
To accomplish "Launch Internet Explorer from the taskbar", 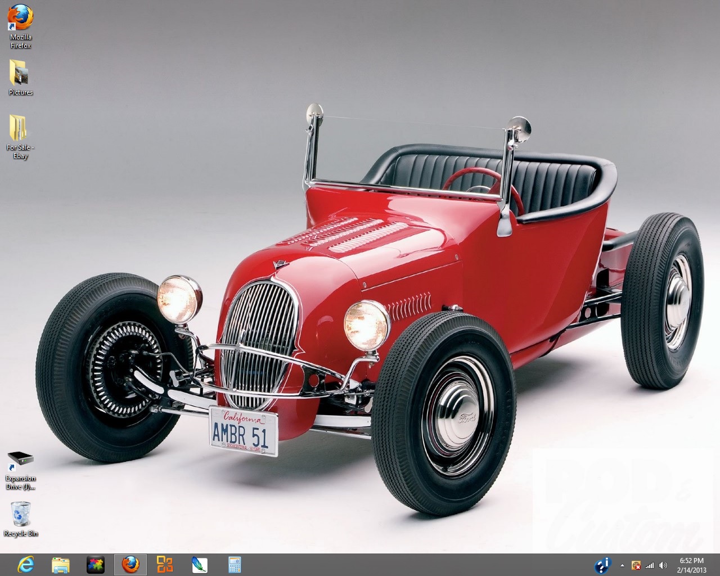I will tap(25, 564).
